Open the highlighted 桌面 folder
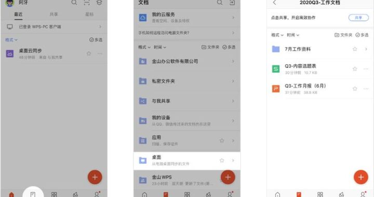374x197 pixels. click(x=187, y=161)
